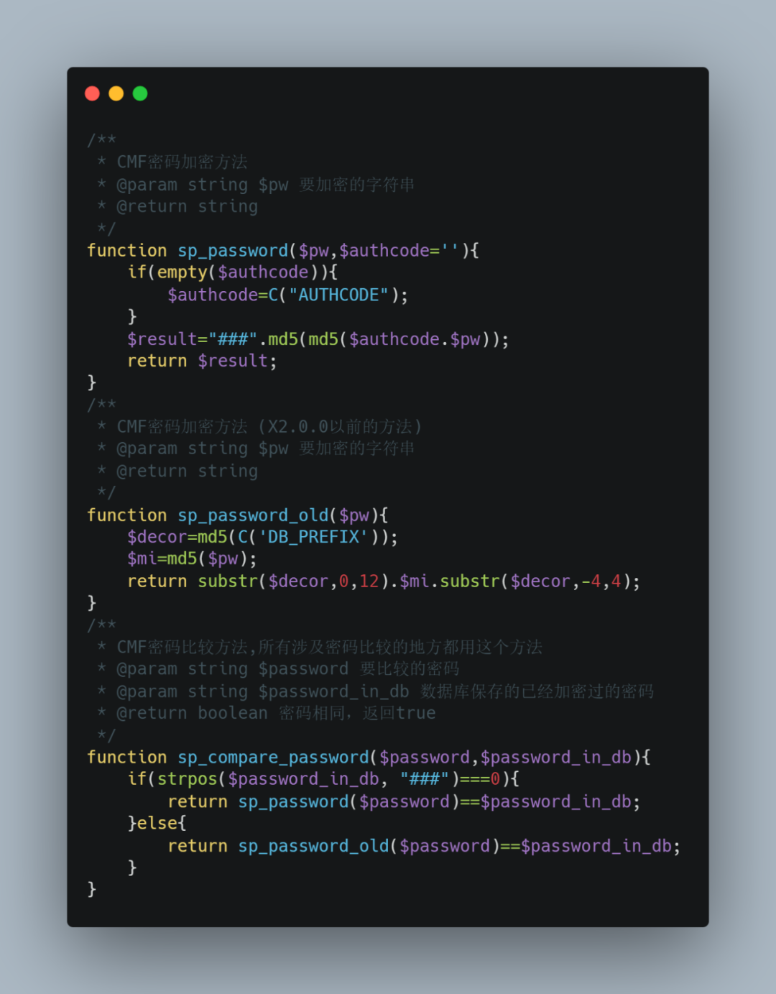Screen dimensions: 776x994
Task: Click the @return boolean comment line
Action: coord(276,713)
